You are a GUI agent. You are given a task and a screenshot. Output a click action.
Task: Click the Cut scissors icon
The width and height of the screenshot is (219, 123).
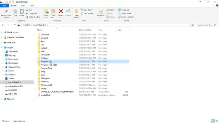27,10
